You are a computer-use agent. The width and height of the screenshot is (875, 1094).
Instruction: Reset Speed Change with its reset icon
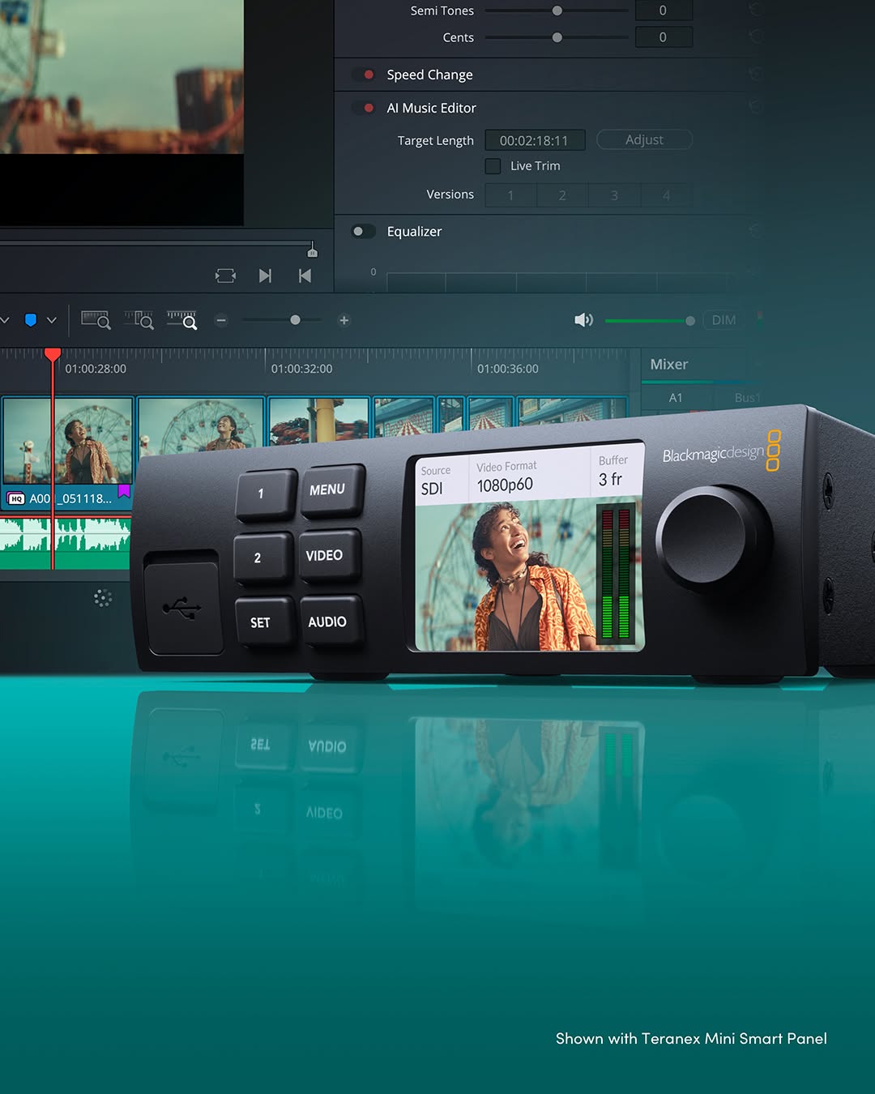tap(755, 75)
